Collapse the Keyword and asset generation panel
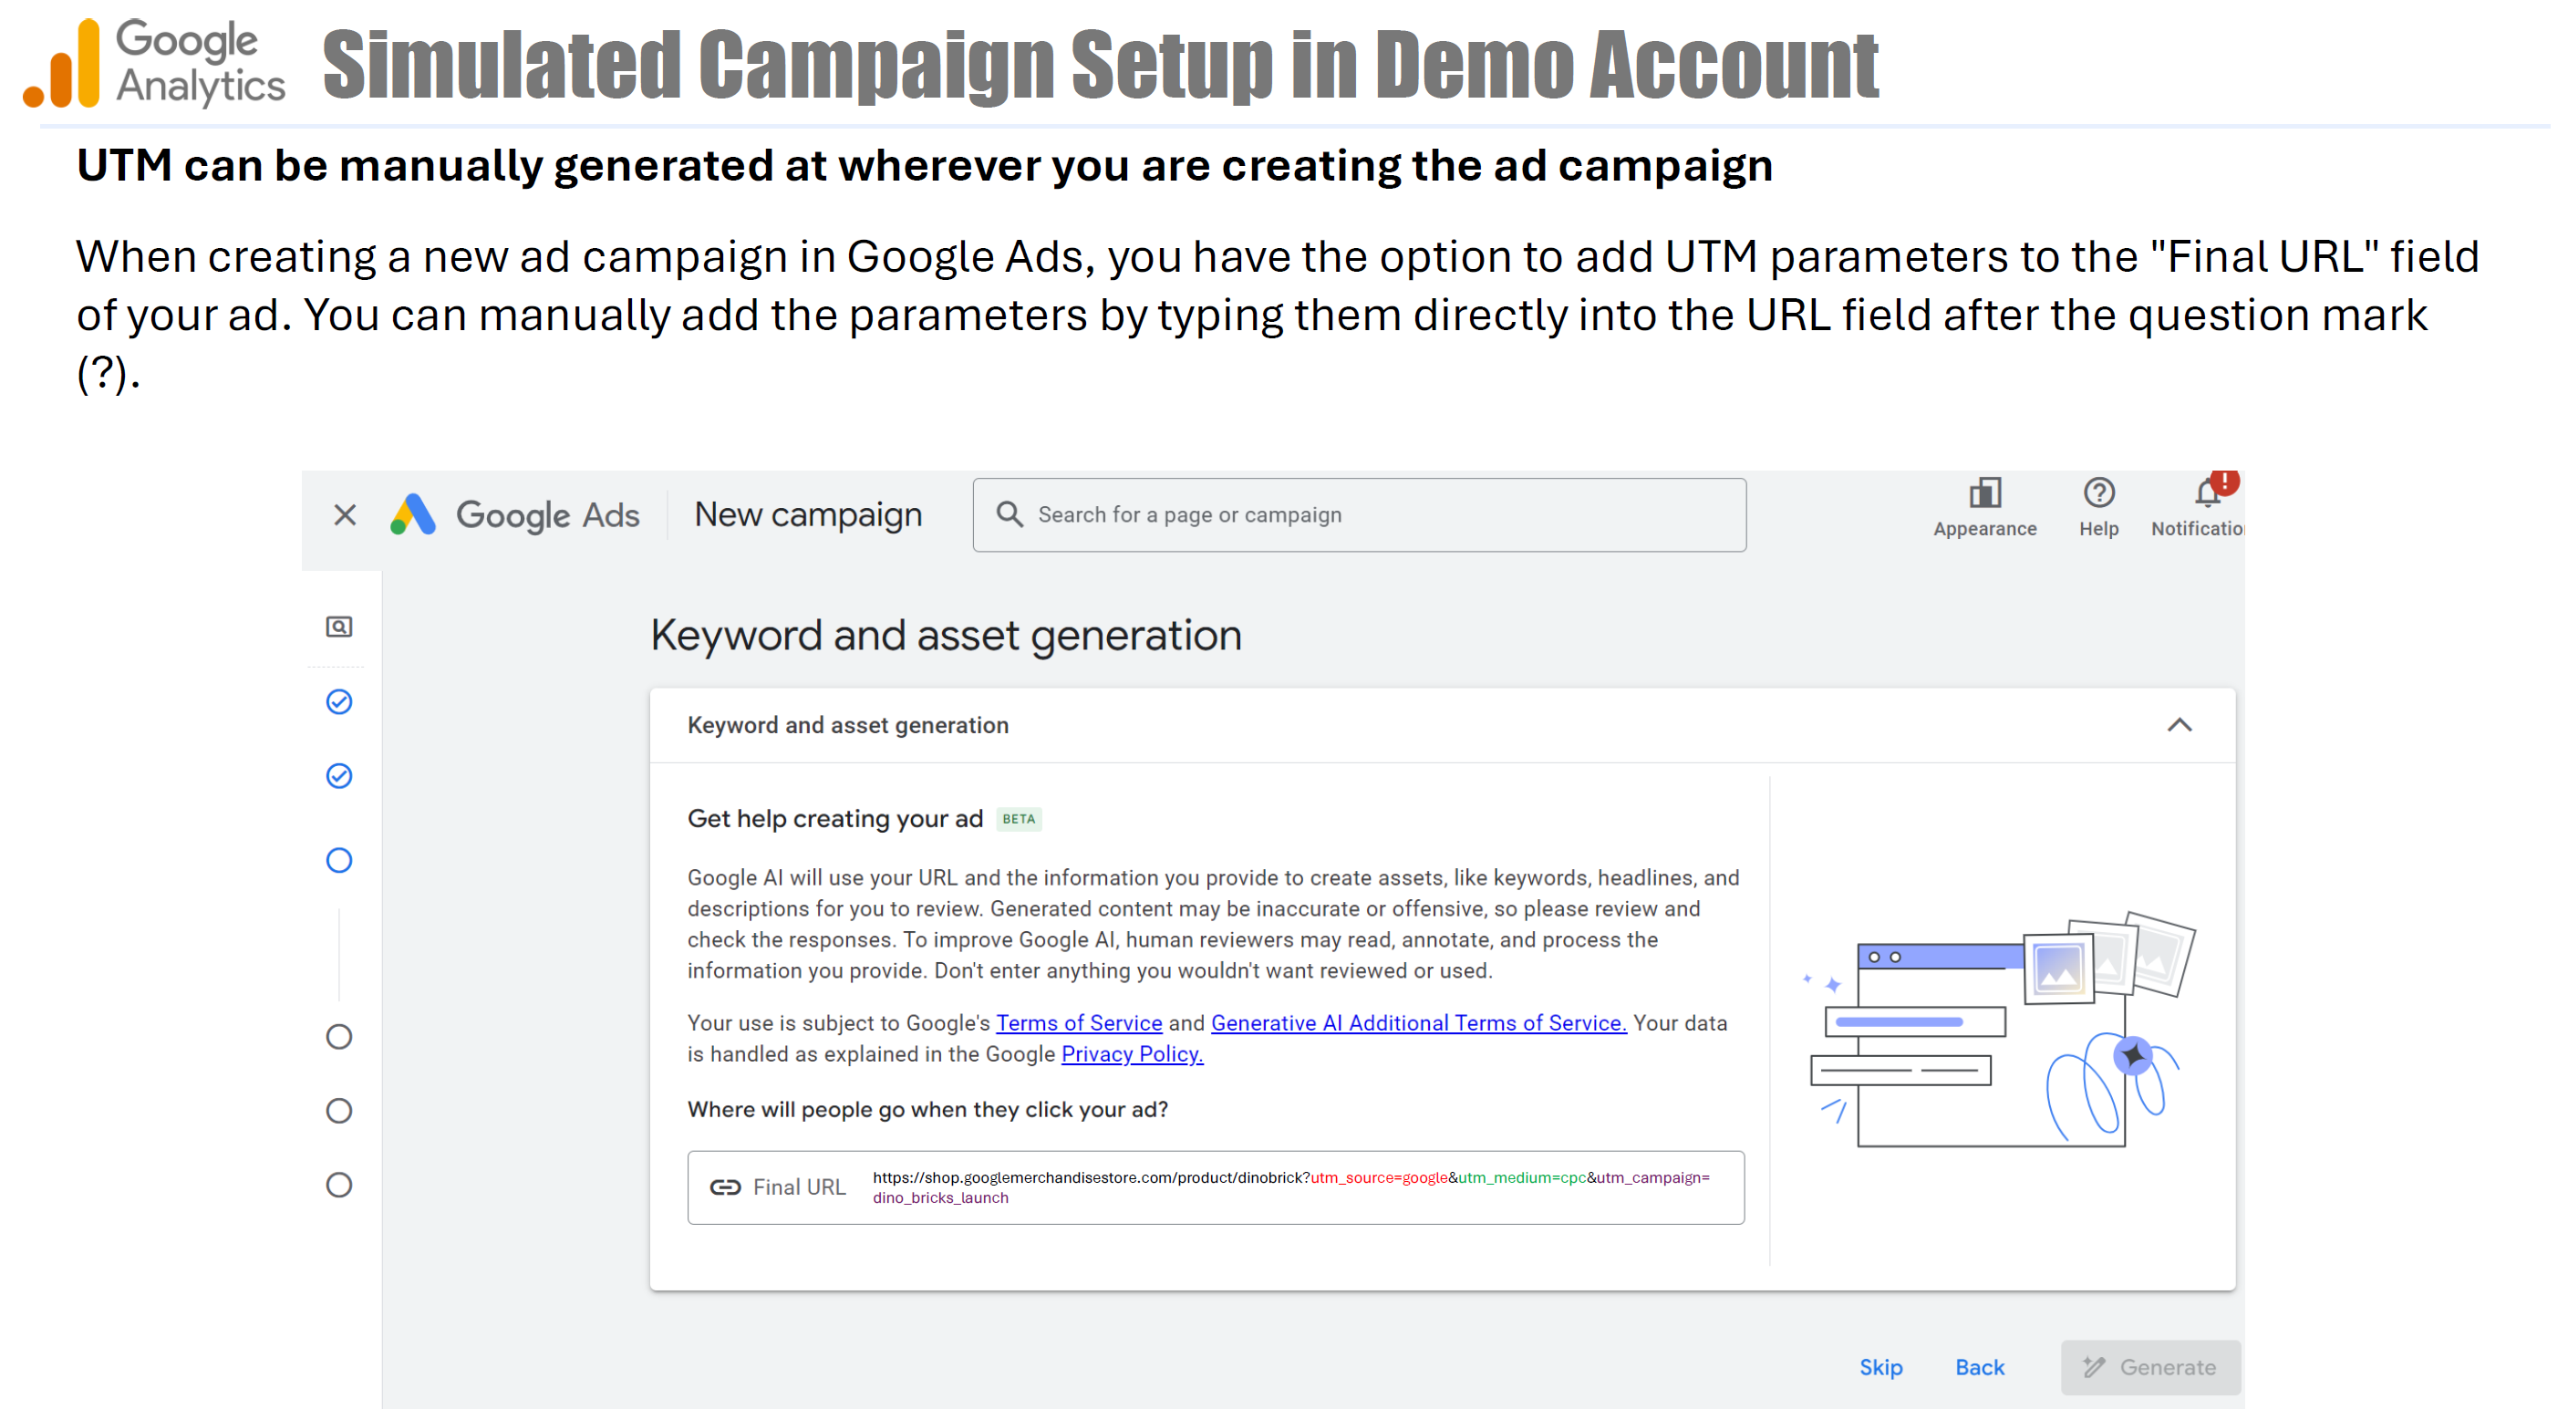 [2180, 725]
